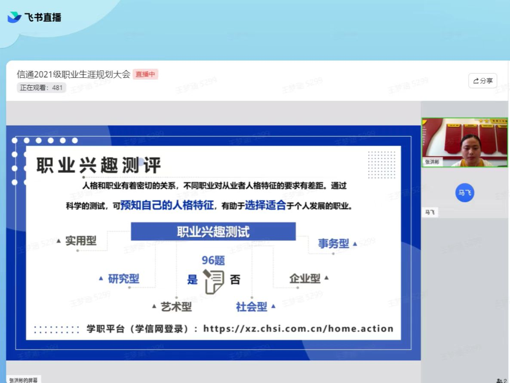Select the 艺术型 label on slide
510x383 pixels.
tap(176, 307)
